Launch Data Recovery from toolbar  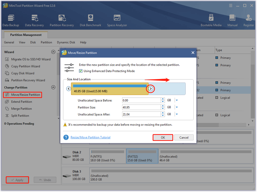(34, 20)
